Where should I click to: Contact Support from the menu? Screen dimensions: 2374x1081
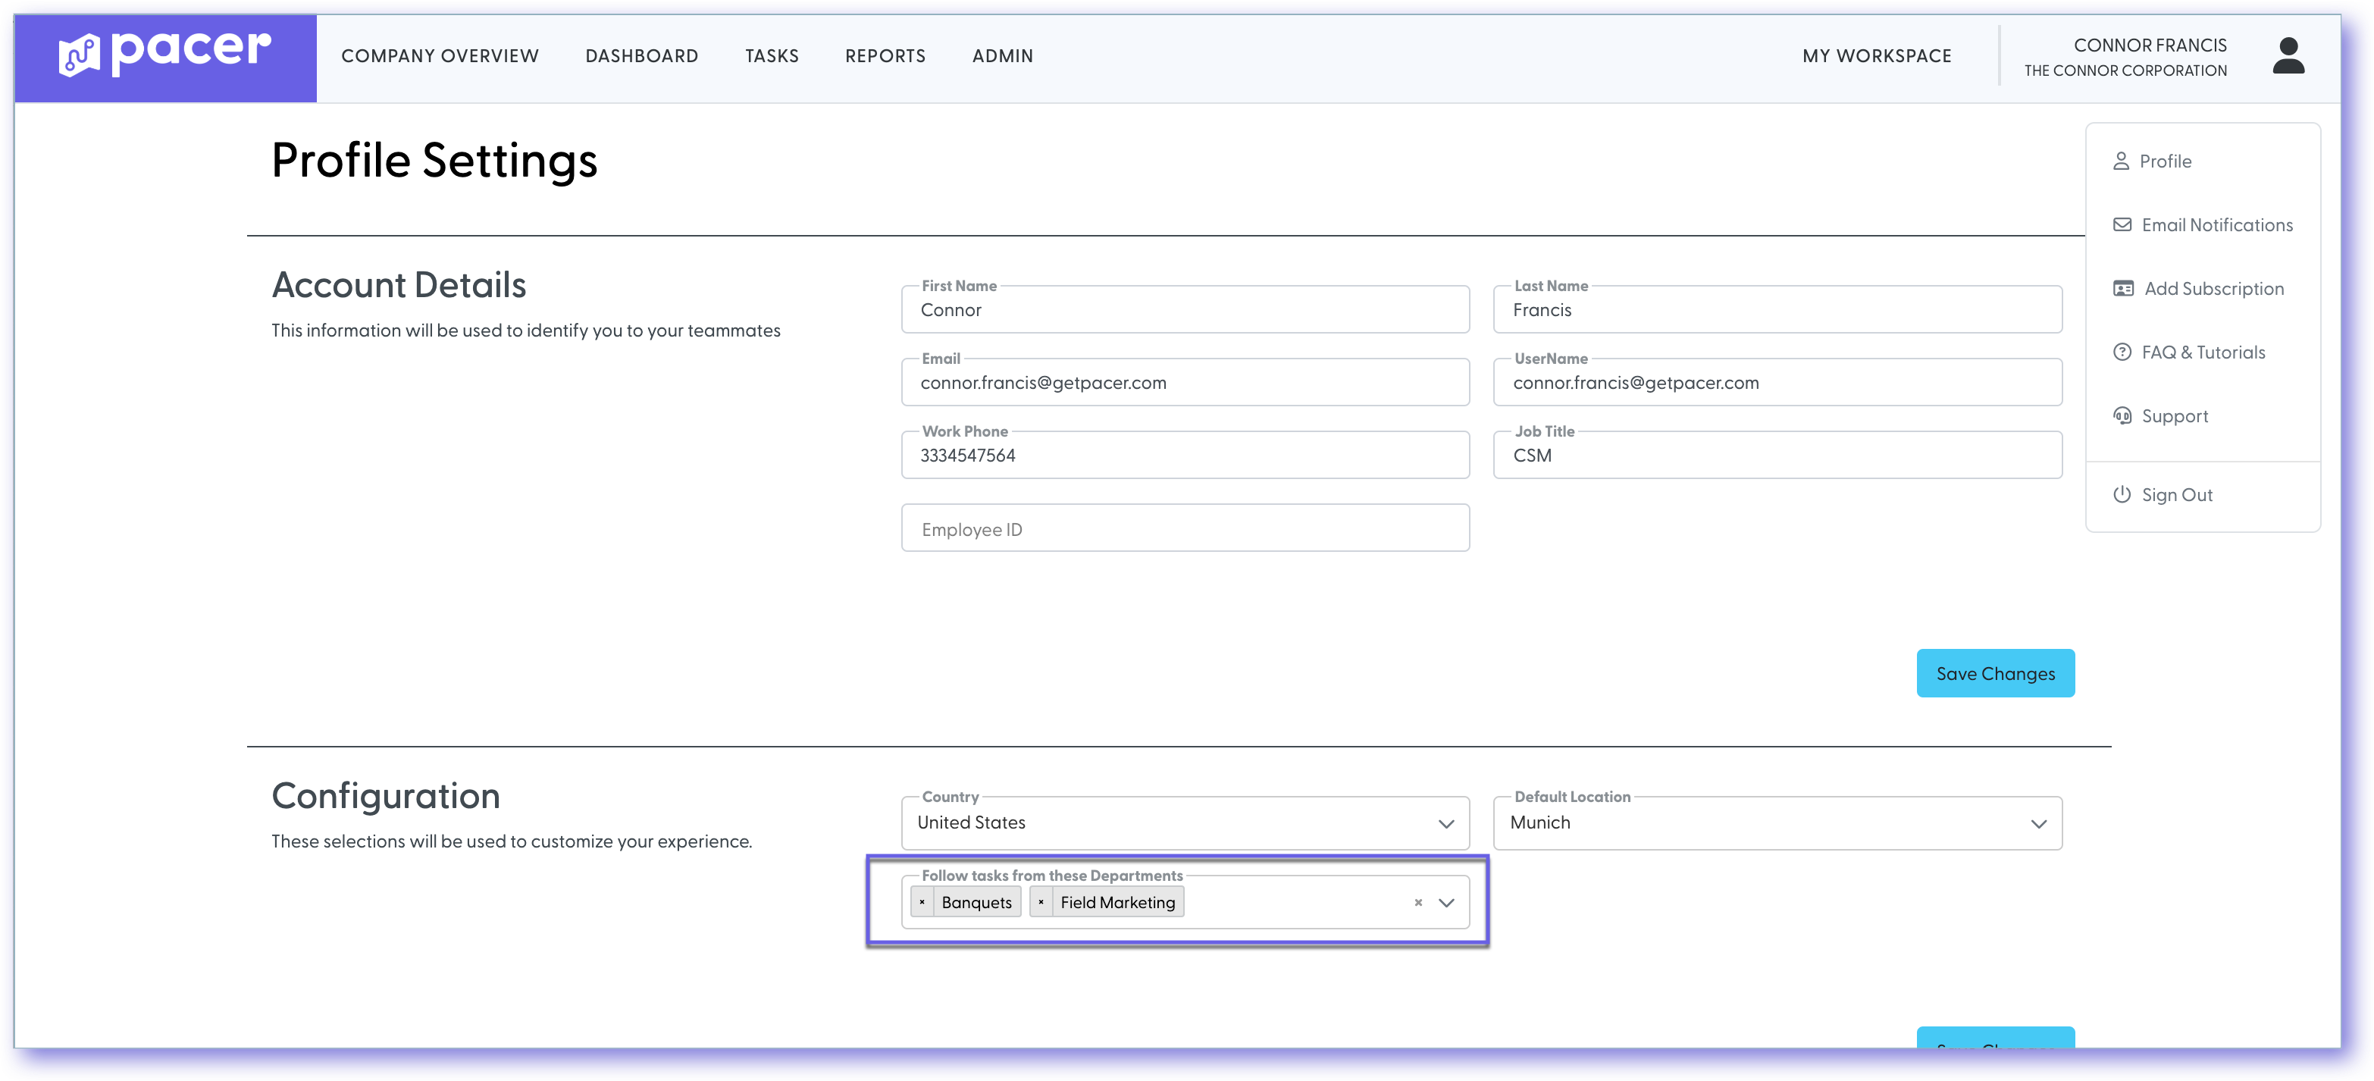click(x=2174, y=415)
